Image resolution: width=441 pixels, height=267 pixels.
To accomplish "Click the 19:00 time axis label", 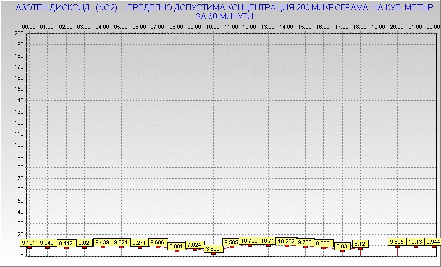I will [x=378, y=26].
